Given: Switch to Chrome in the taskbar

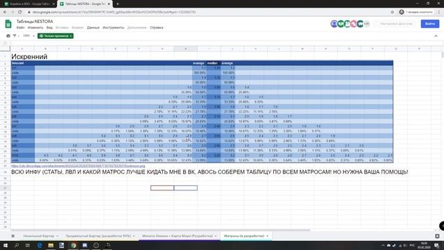Looking at the screenshot, I should [74, 245].
